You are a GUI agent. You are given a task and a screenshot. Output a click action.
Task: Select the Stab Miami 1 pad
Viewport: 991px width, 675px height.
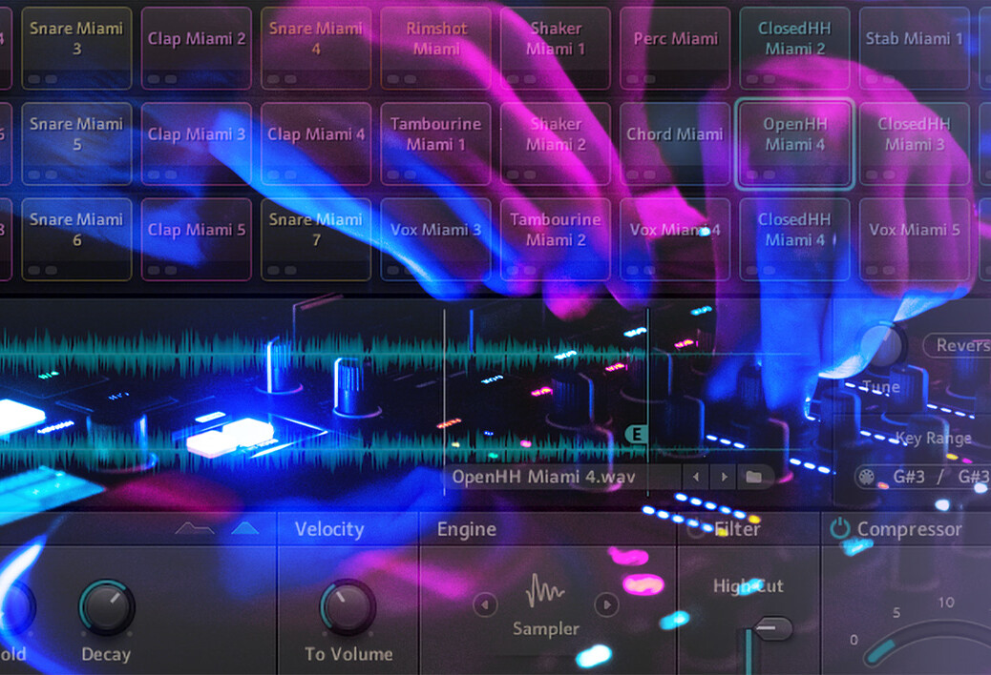tap(915, 48)
